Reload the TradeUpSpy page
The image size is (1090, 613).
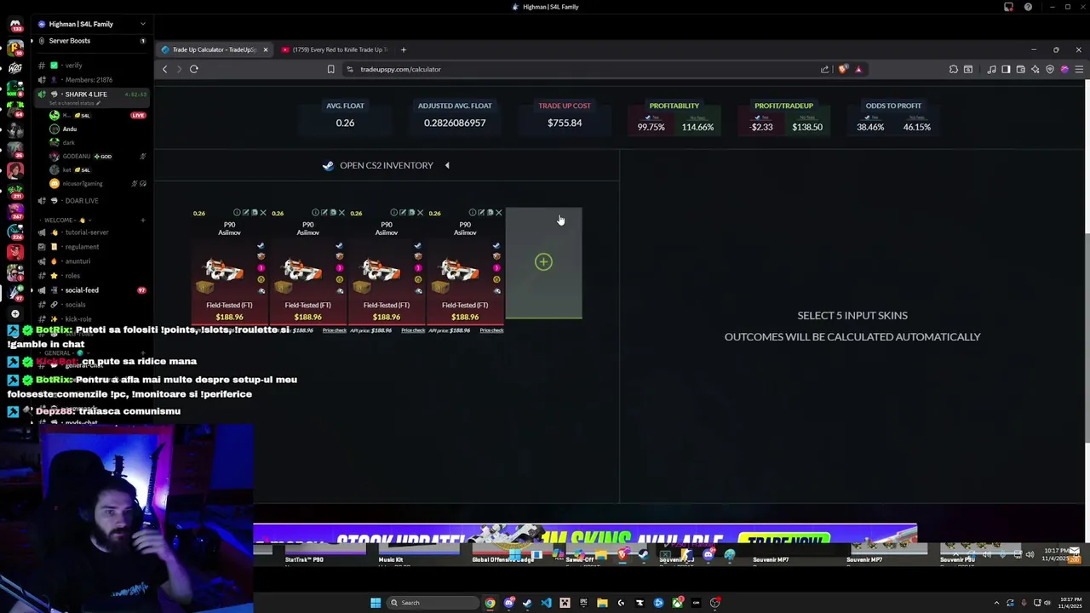click(194, 69)
